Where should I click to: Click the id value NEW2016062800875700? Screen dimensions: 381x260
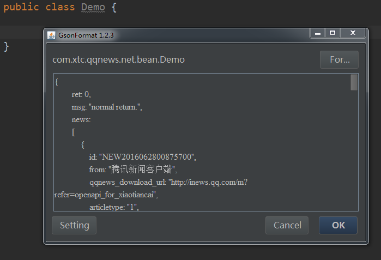(x=147, y=157)
